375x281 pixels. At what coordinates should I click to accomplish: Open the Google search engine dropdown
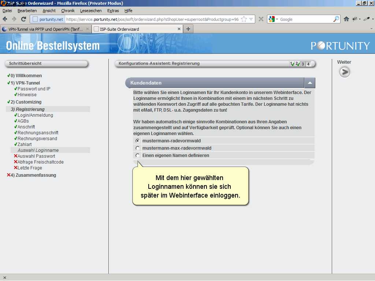coord(273,19)
